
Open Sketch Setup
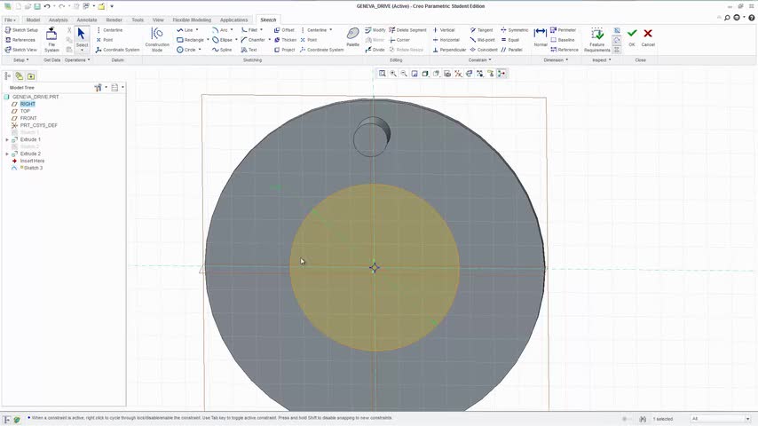[21, 30]
